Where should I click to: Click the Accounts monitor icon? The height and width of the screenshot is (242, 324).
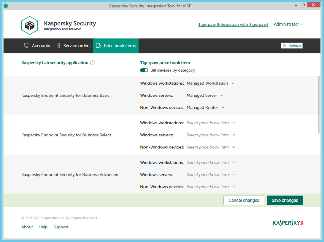(x=27, y=46)
